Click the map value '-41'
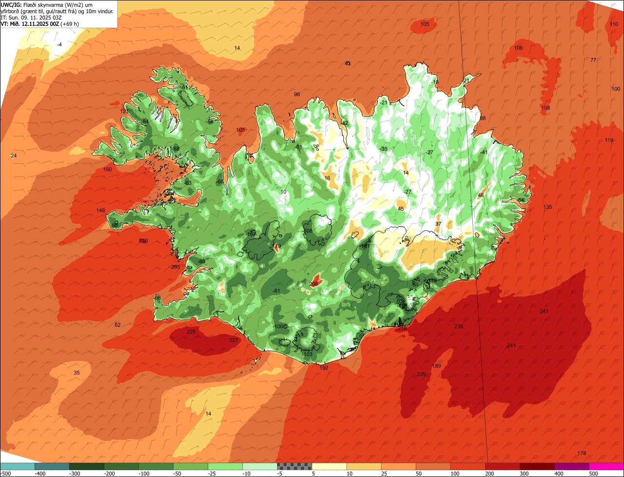This screenshot has width=624, height=477. pos(484,153)
